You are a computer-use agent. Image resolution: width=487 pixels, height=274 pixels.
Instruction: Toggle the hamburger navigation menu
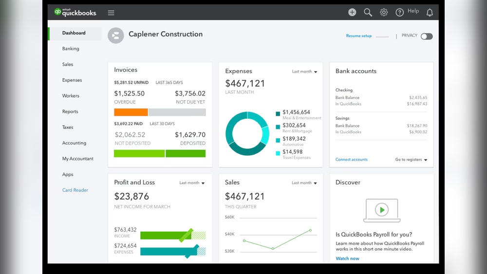[x=111, y=13]
